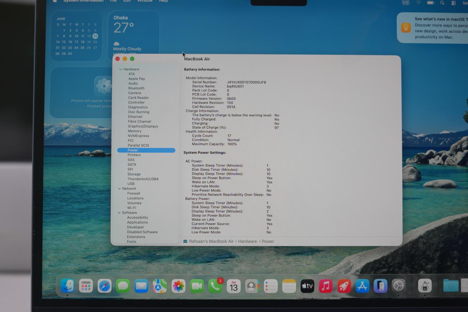Select Applications under Software
This screenshot has width=468, height=312.
pyautogui.click(x=137, y=222)
